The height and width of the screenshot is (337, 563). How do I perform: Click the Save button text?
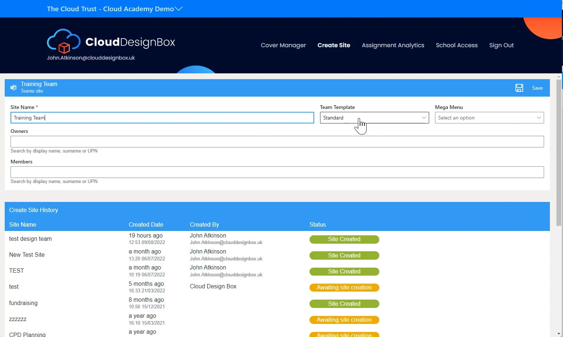pyautogui.click(x=537, y=88)
